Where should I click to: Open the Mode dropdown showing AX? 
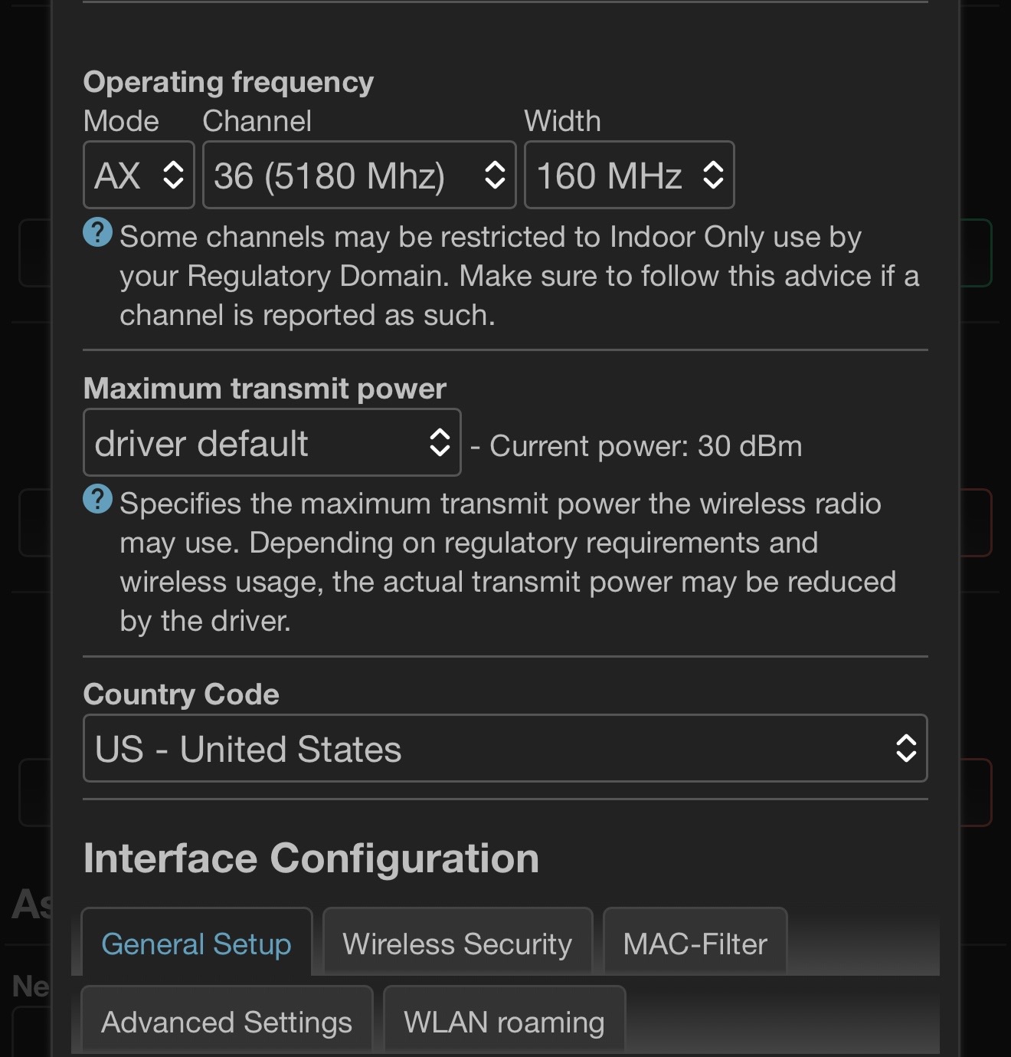[x=139, y=175]
